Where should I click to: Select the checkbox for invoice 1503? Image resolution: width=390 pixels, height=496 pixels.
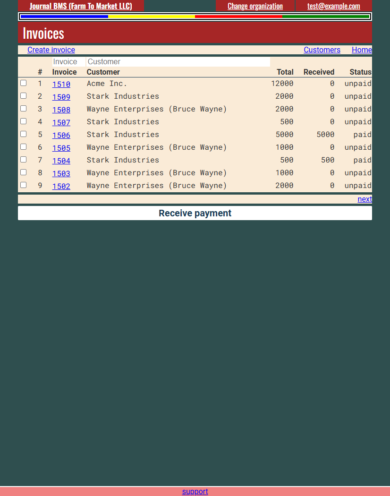pyautogui.click(x=24, y=172)
